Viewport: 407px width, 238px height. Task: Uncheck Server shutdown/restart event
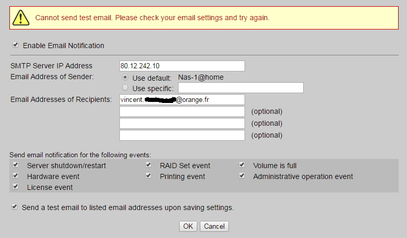click(16, 165)
